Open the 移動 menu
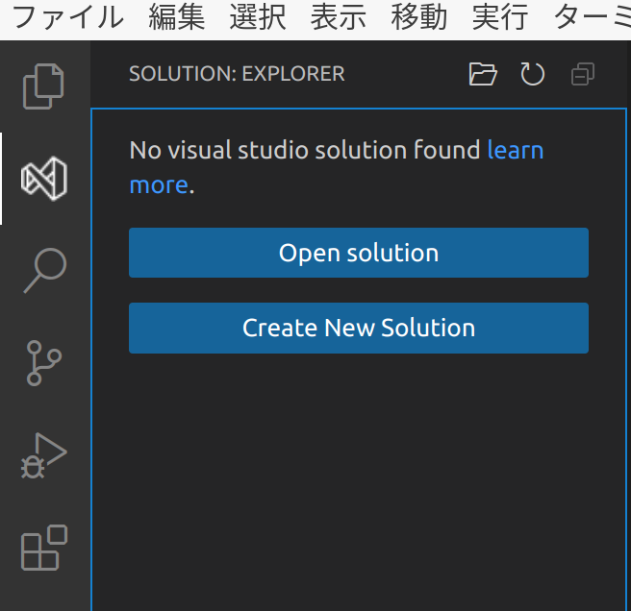 click(x=419, y=18)
